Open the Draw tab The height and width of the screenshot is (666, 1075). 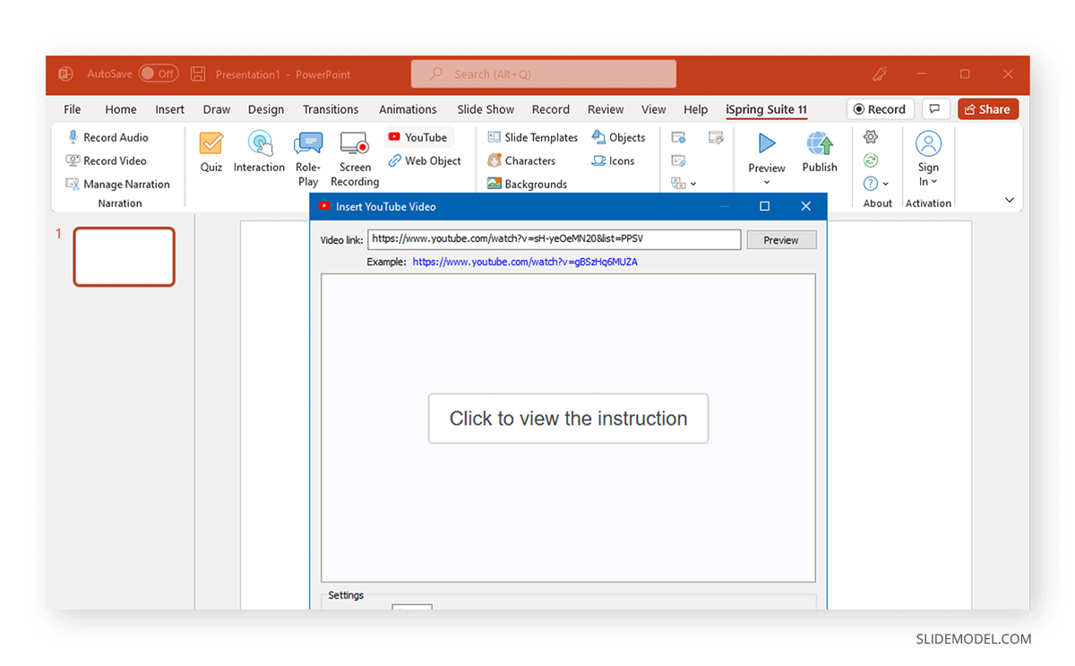(x=217, y=109)
